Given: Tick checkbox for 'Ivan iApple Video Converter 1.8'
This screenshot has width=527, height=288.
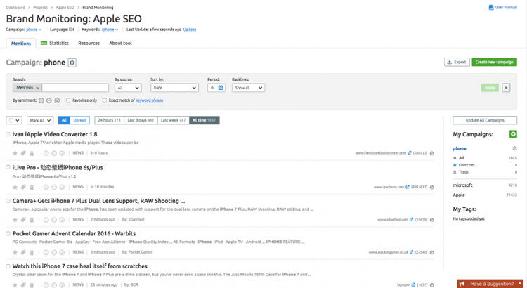Looking at the screenshot, I should (x=8, y=134).
